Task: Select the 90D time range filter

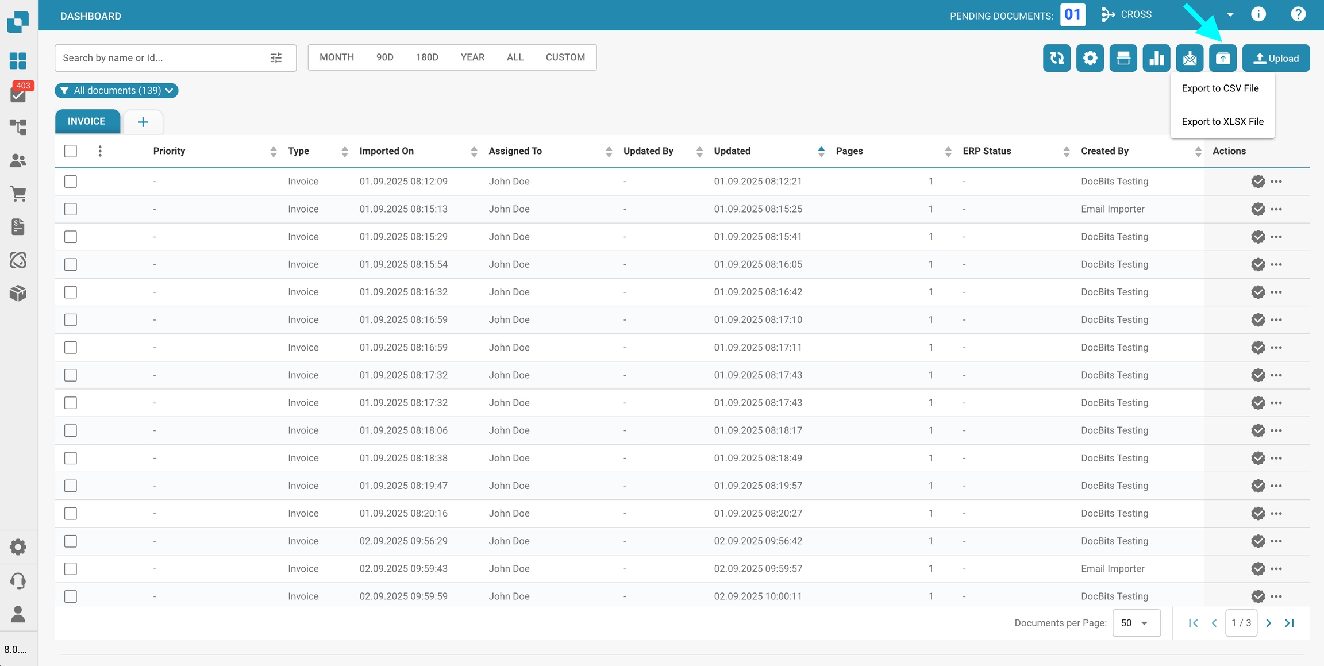Action: (x=384, y=57)
